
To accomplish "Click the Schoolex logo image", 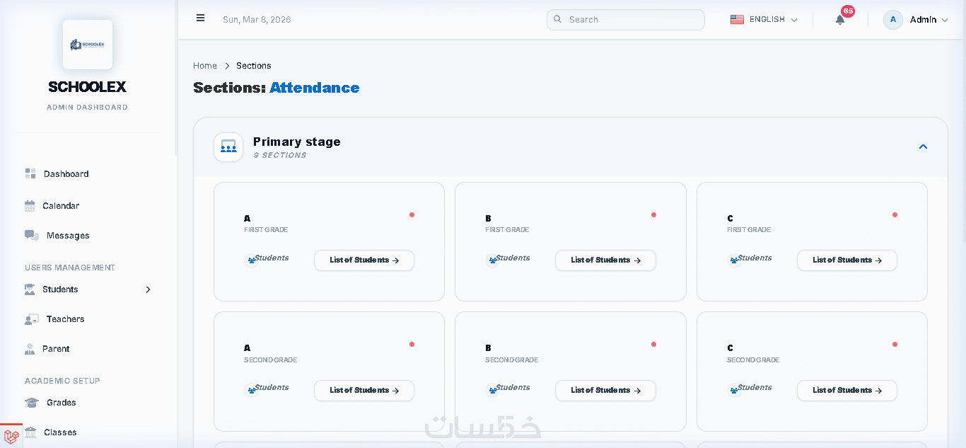I will coord(88,45).
